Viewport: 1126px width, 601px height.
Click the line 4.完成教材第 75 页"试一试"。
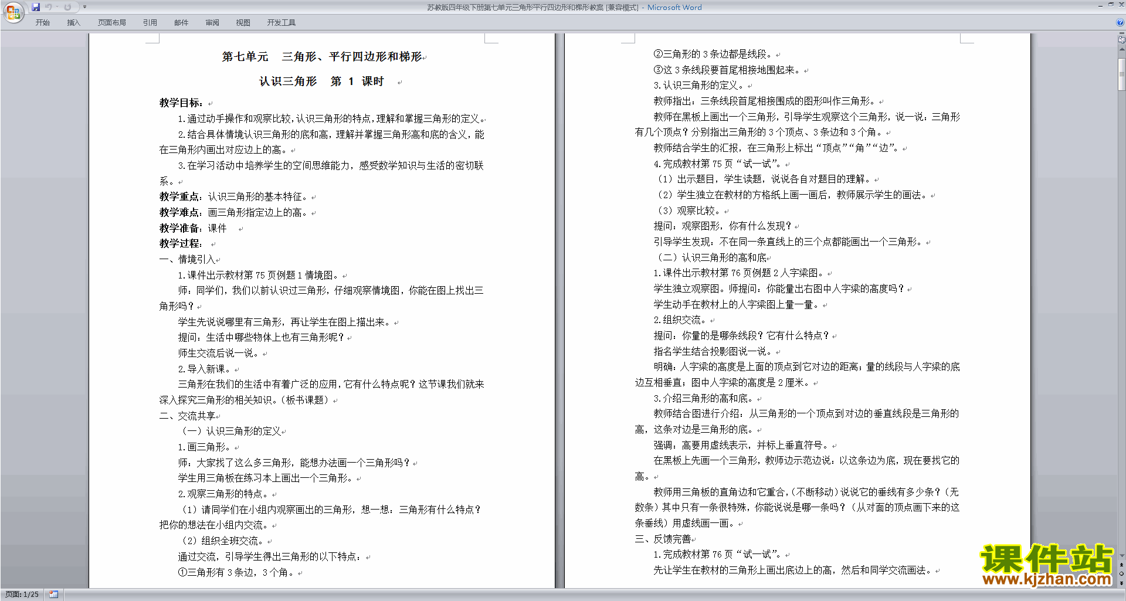[718, 164]
